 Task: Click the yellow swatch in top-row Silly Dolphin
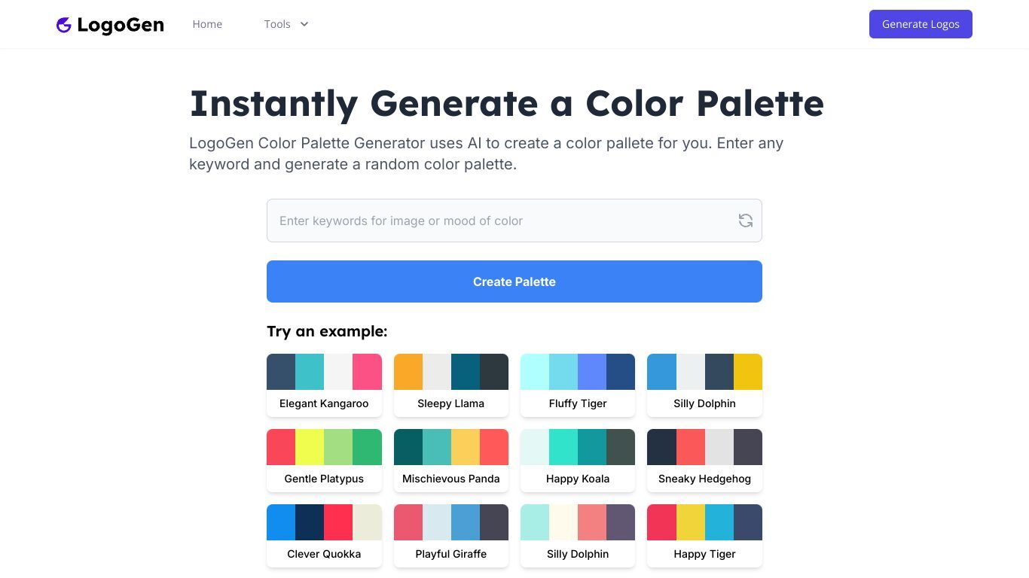tap(748, 372)
